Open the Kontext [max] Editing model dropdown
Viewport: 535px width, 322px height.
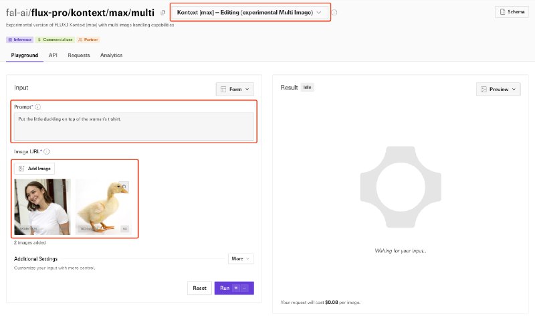(x=249, y=12)
